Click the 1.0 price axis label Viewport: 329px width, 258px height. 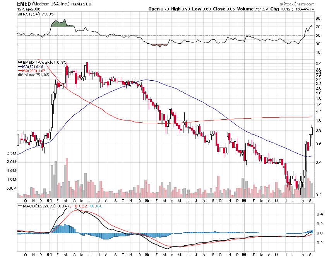coord(319,121)
